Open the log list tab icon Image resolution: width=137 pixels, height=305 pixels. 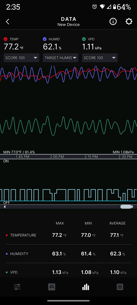[120, 287]
